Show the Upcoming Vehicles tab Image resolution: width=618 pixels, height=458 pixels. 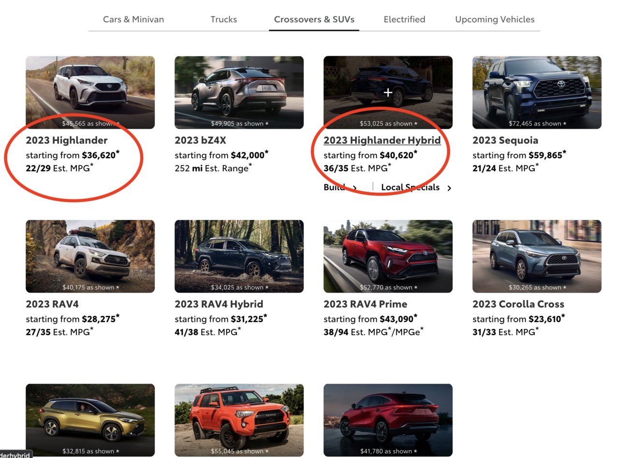point(495,19)
